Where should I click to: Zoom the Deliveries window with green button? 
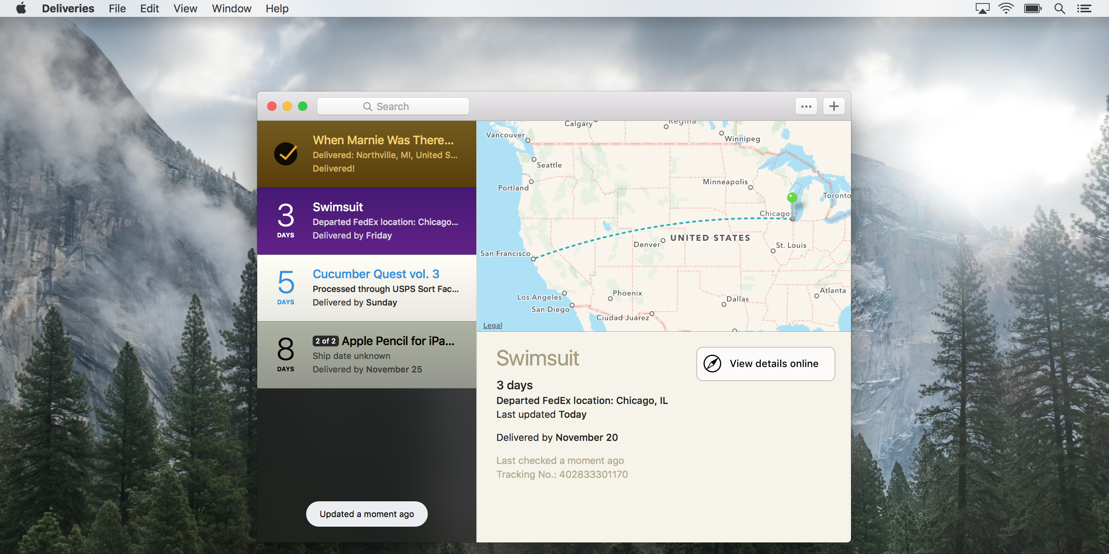click(x=303, y=106)
